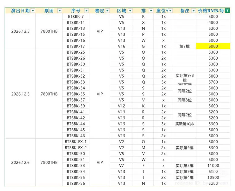
Task: Click the 10500 price cell
Action: click(213, 177)
